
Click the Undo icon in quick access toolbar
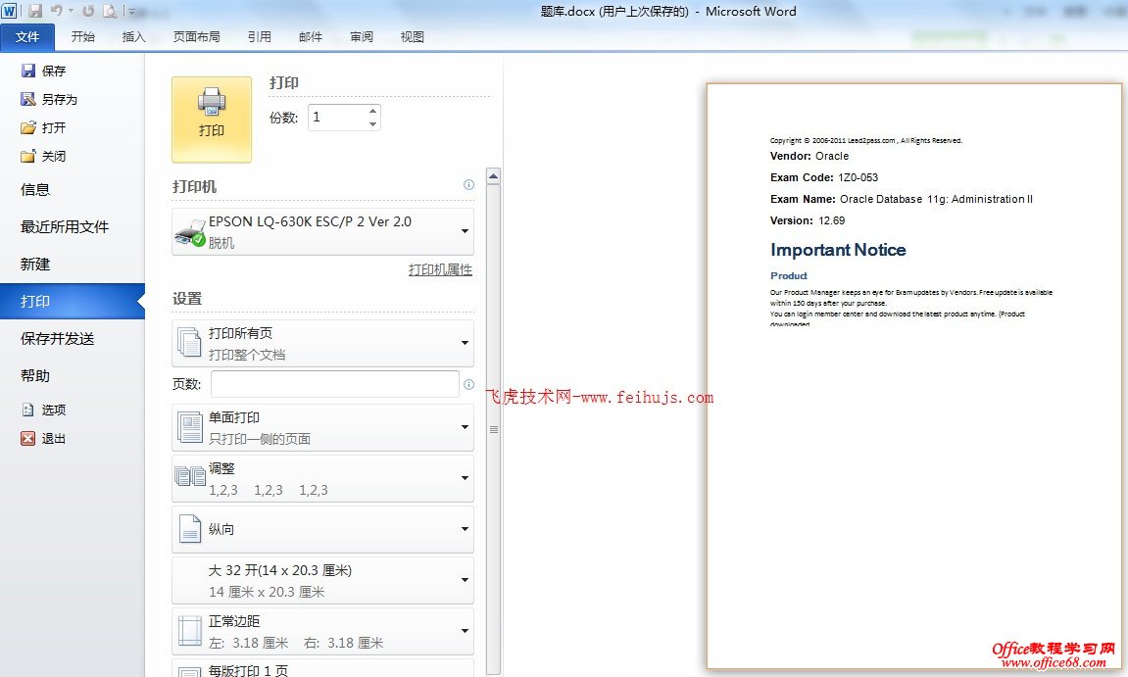[56, 11]
